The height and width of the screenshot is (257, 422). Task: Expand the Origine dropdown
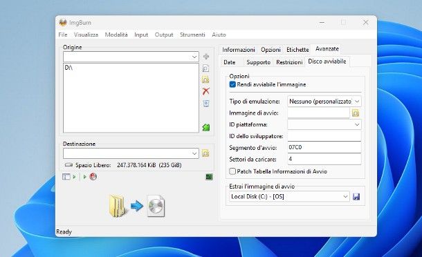[194, 57]
